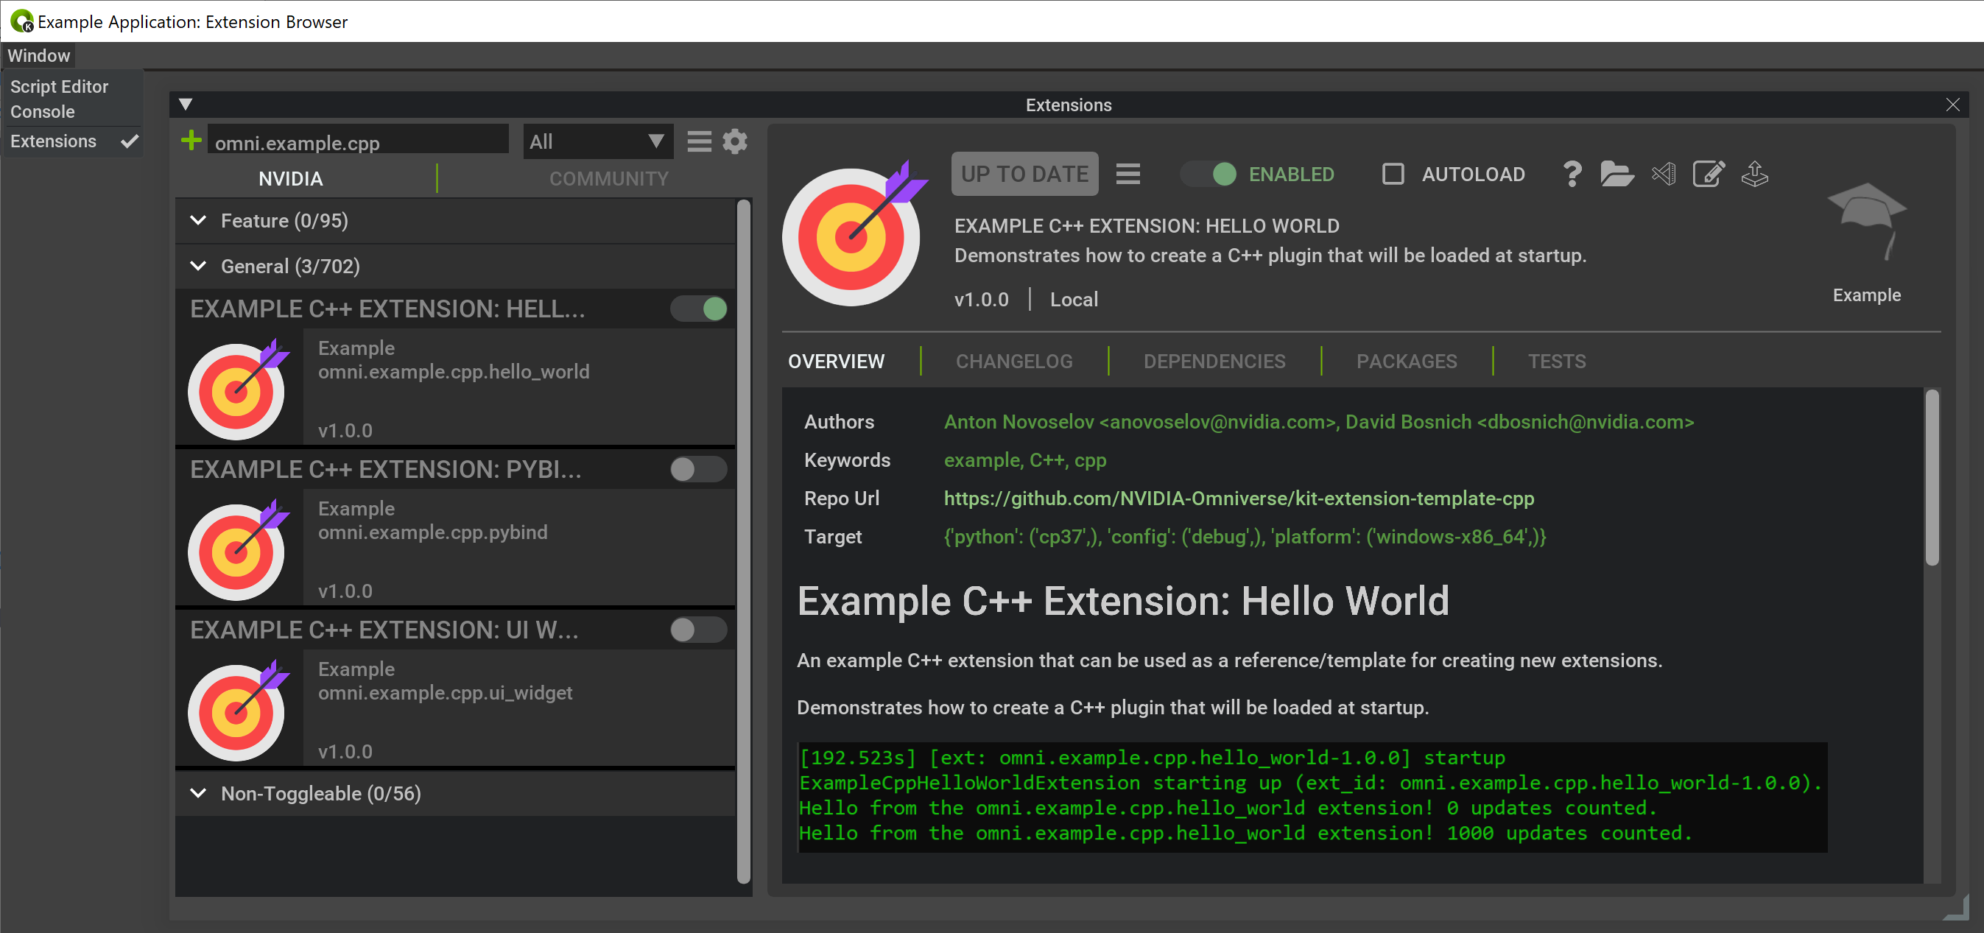Click the UP TO DATE button
Viewport: 1984px width, 933px height.
(1024, 174)
